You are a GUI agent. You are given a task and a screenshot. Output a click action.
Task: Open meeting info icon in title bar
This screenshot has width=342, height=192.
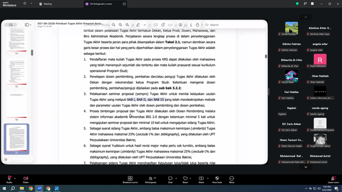tap(25, 4)
